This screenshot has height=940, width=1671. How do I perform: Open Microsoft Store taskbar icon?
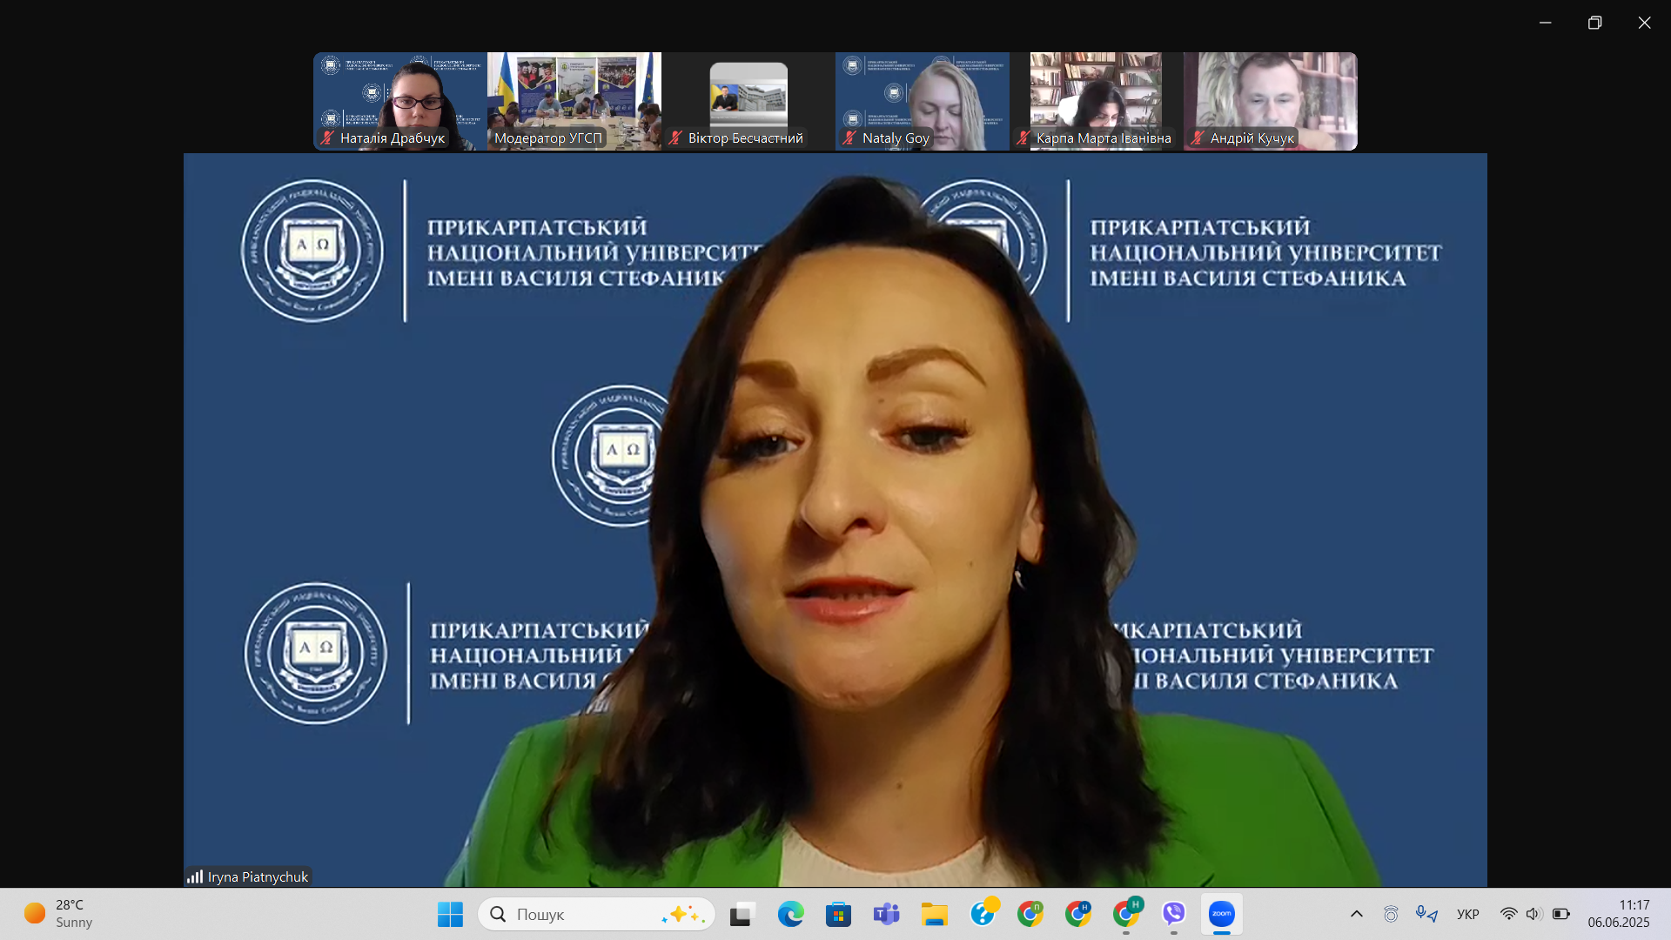click(838, 914)
